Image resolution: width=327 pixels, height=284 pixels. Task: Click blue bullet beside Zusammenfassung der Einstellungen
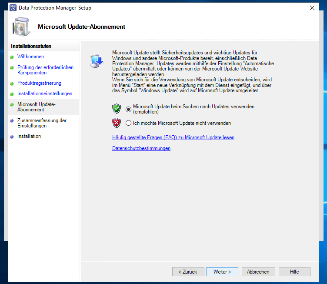(x=12, y=120)
